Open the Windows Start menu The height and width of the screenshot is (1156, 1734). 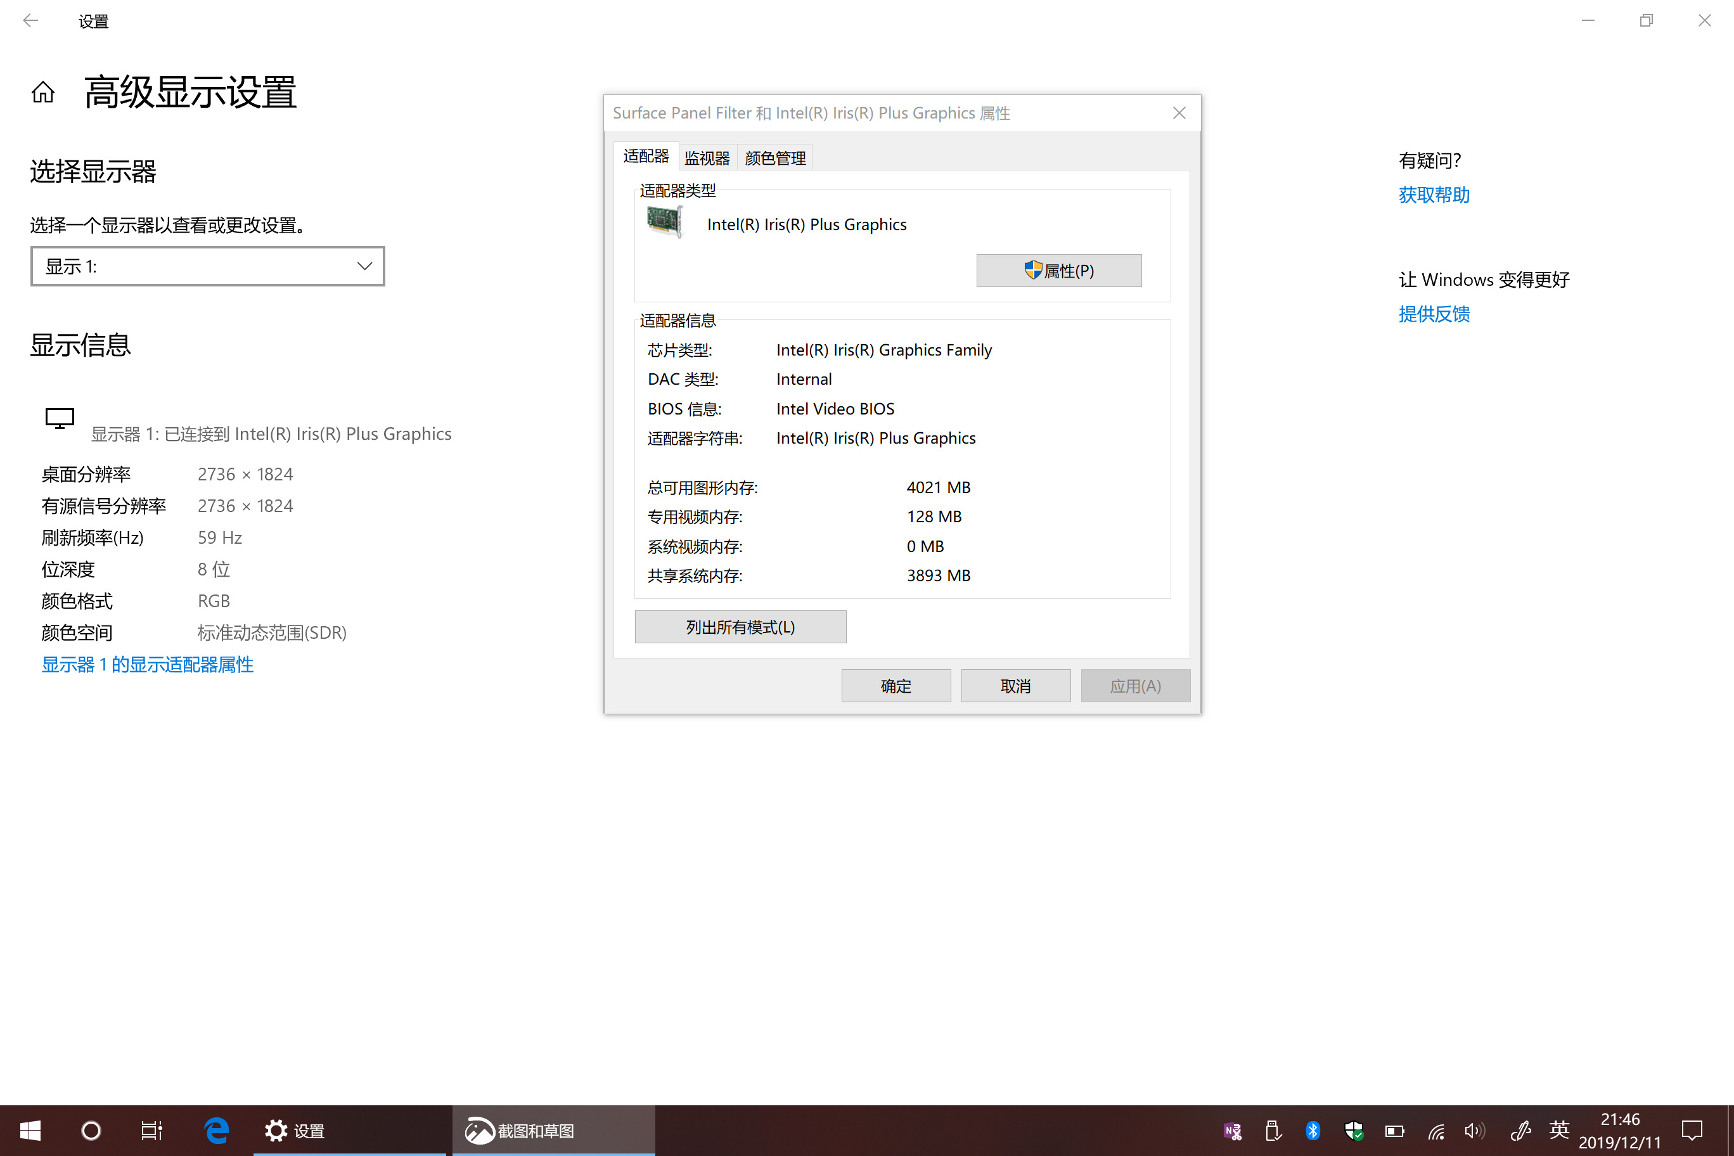tap(30, 1130)
